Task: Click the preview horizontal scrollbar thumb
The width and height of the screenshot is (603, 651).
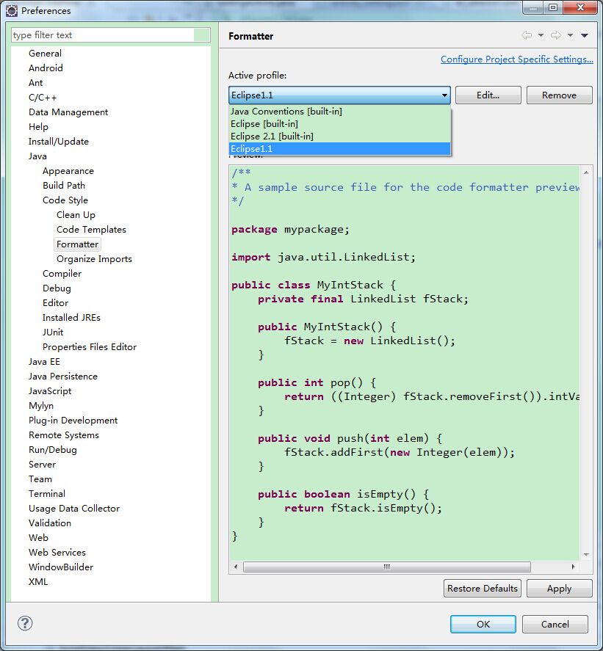Action: pos(386,567)
